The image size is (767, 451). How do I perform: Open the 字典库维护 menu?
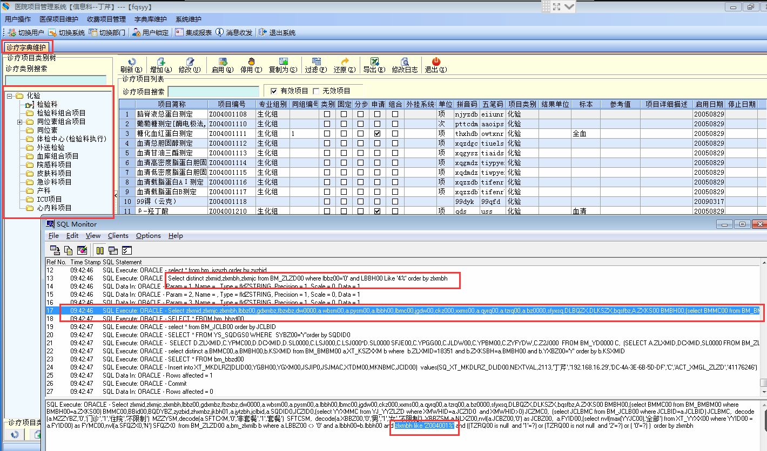[151, 19]
